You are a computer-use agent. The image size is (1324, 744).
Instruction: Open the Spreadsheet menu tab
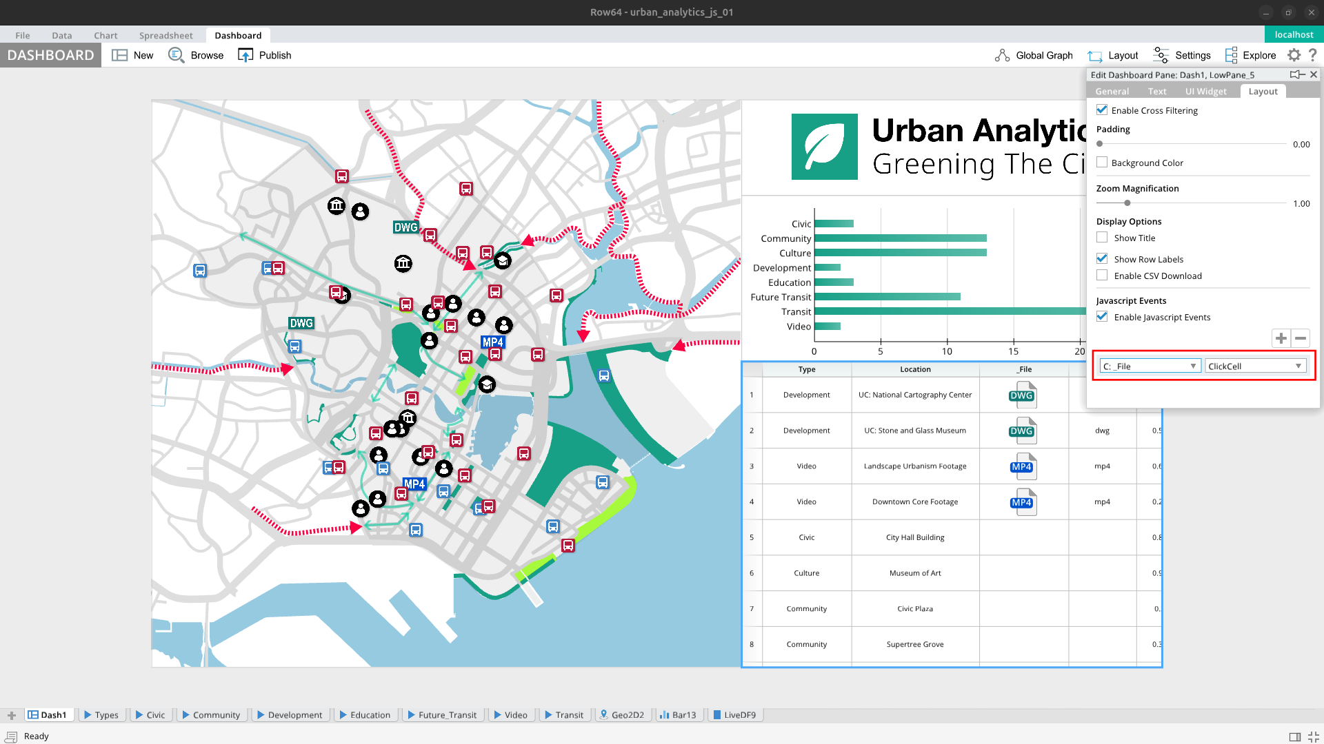(165, 35)
